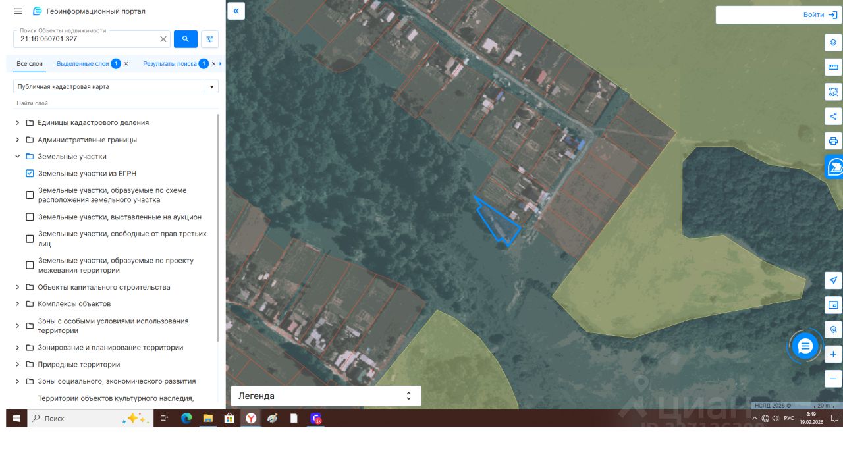Click the Геоинформационный портал logo
The width and height of the screenshot is (843, 474).
pos(89,11)
